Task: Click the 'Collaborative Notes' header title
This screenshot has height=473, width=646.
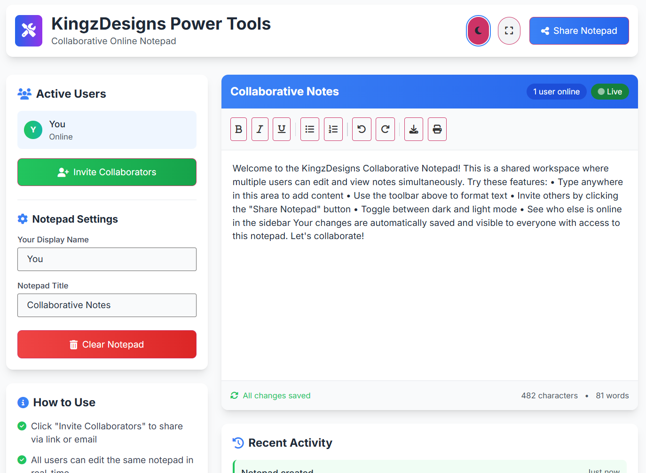Action: click(x=284, y=92)
